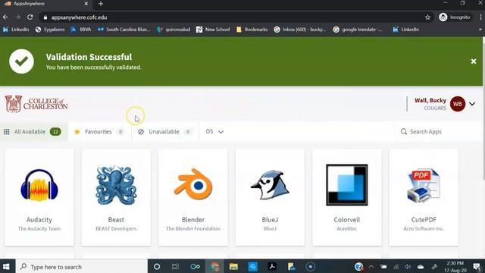This screenshot has width=485, height=273.
Task: Open the volume control in tray
Action: [x=408, y=266]
